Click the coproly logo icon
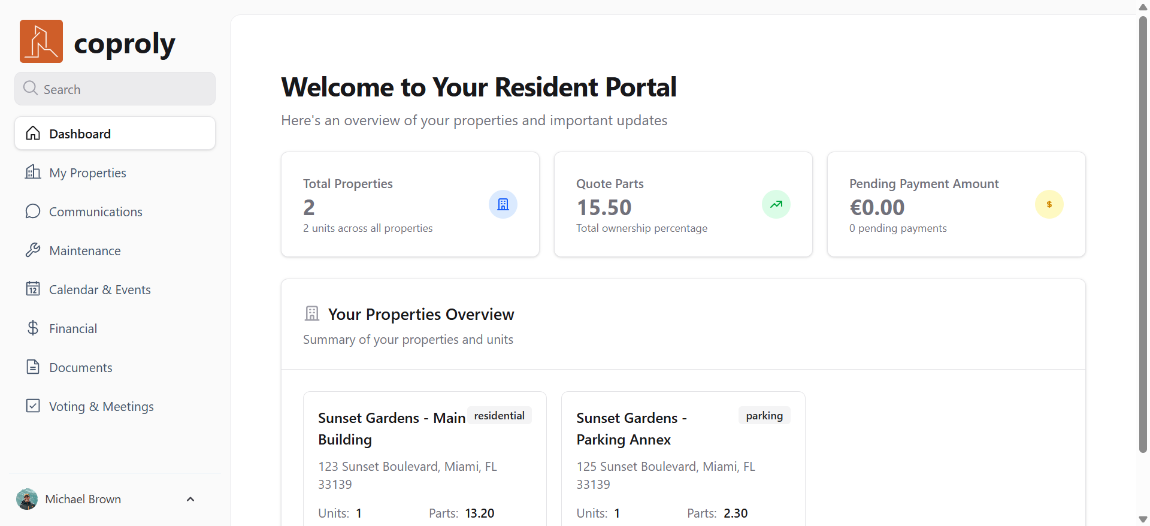Image resolution: width=1150 pixels, height=526 pixels. click(x=41, y=41)
